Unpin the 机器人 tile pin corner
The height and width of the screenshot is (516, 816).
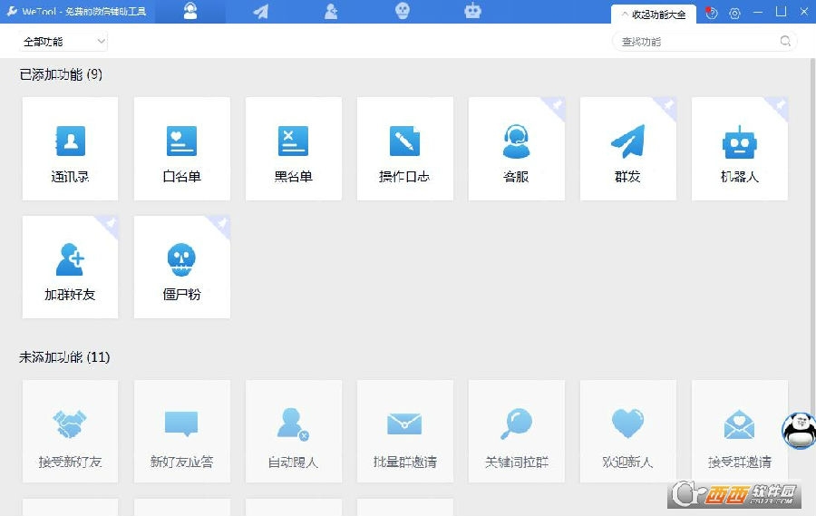click(779, 106)
